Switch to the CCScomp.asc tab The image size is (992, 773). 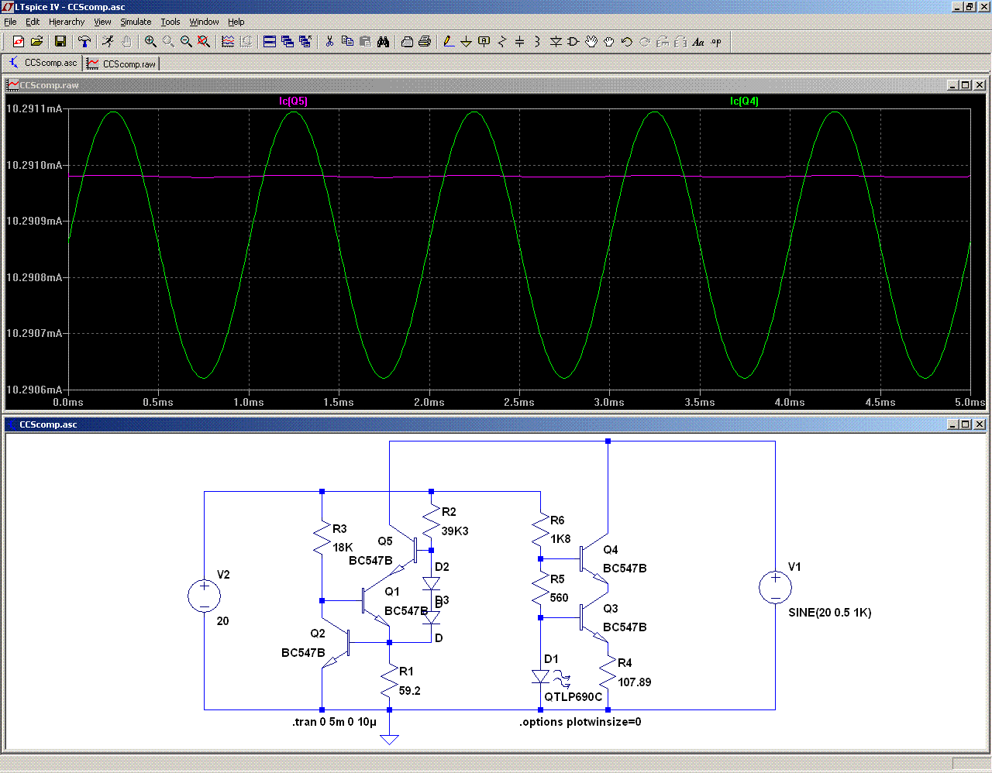pos(43,63)
